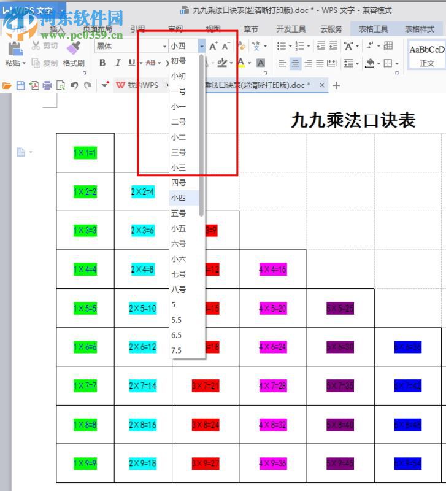
Task: Click the Print icon
Action: [x=47, y=85]
